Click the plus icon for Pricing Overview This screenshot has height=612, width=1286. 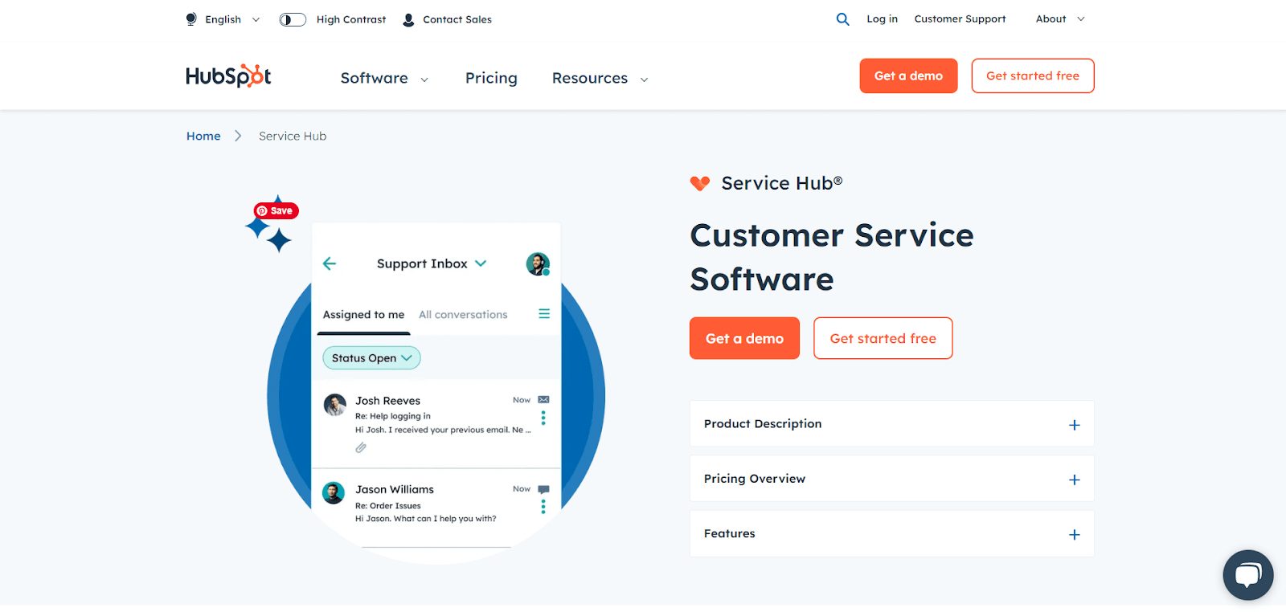tap(1075, 479)
